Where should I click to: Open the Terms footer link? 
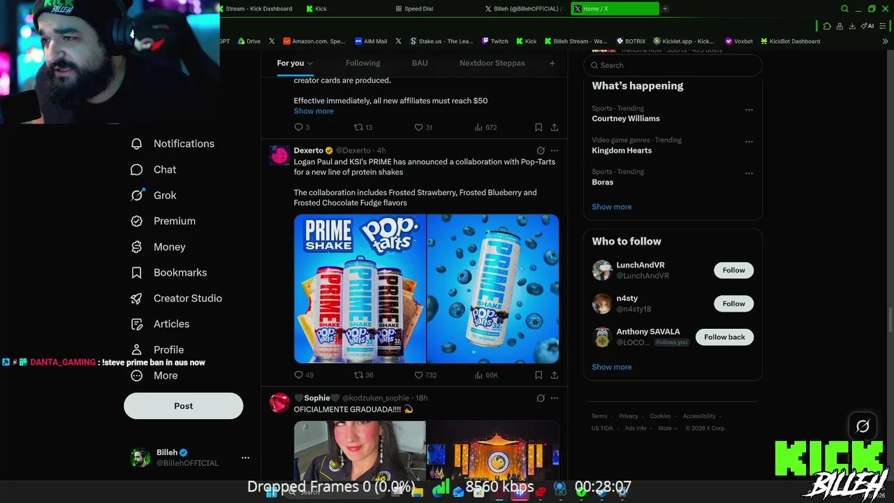coord(599,416)
